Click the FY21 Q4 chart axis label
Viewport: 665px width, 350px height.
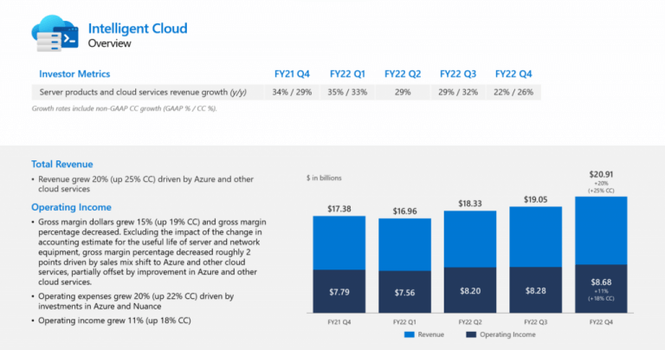(x=339, y=322)
